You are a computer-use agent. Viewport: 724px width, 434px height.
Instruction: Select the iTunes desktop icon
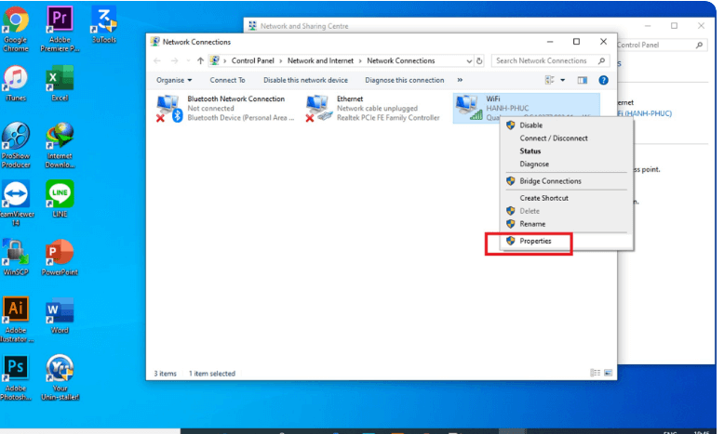coord(16,83)
